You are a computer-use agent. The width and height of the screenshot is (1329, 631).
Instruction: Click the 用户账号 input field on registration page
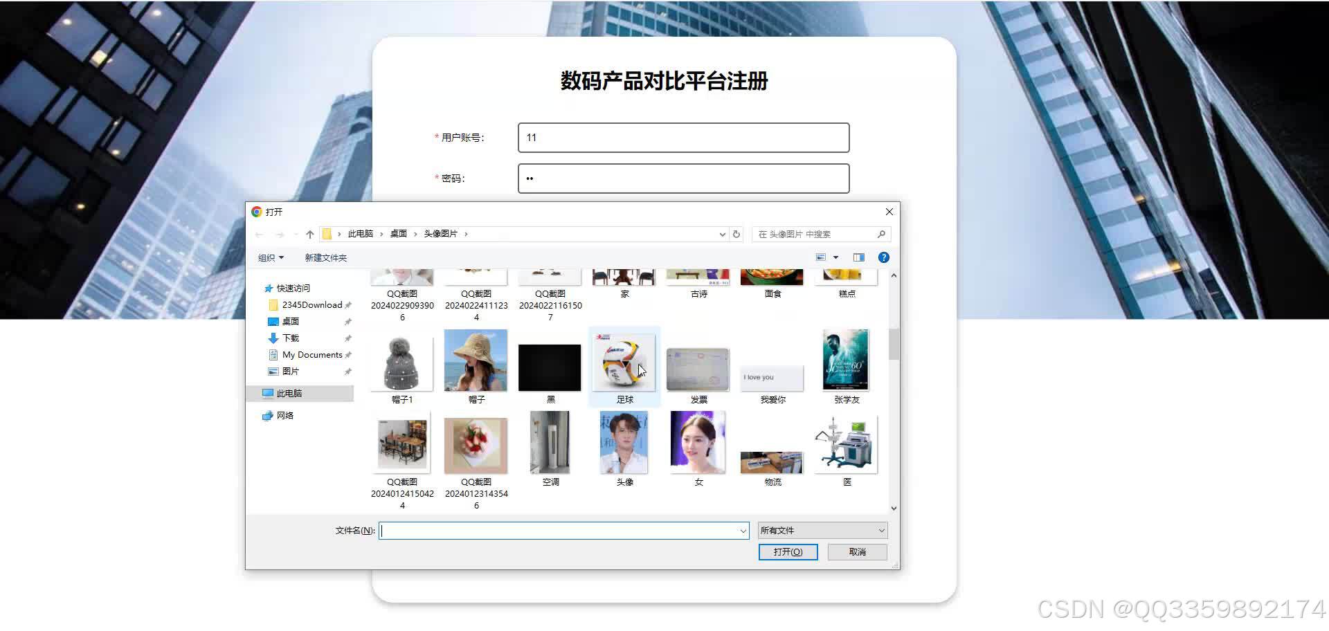click(x=683, y=138)
